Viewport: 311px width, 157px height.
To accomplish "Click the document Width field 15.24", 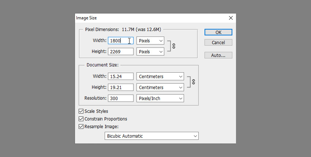I will pos(121,76).
